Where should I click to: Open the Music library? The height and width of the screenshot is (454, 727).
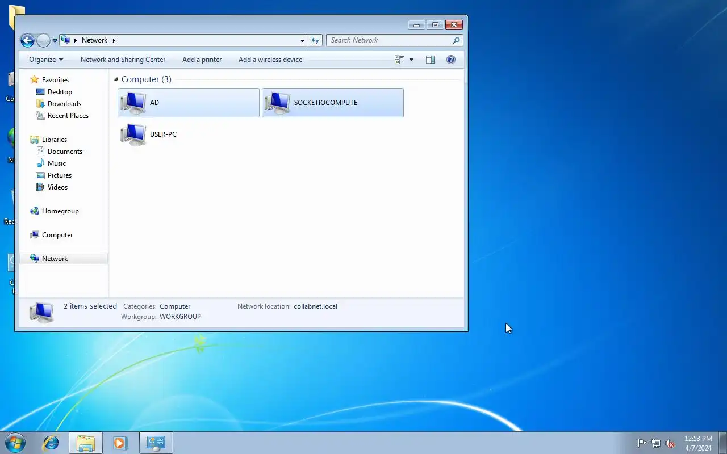click(x=57, y=163)
